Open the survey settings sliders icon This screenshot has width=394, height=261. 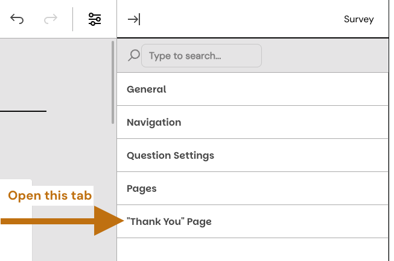click(x=95, y=19)
